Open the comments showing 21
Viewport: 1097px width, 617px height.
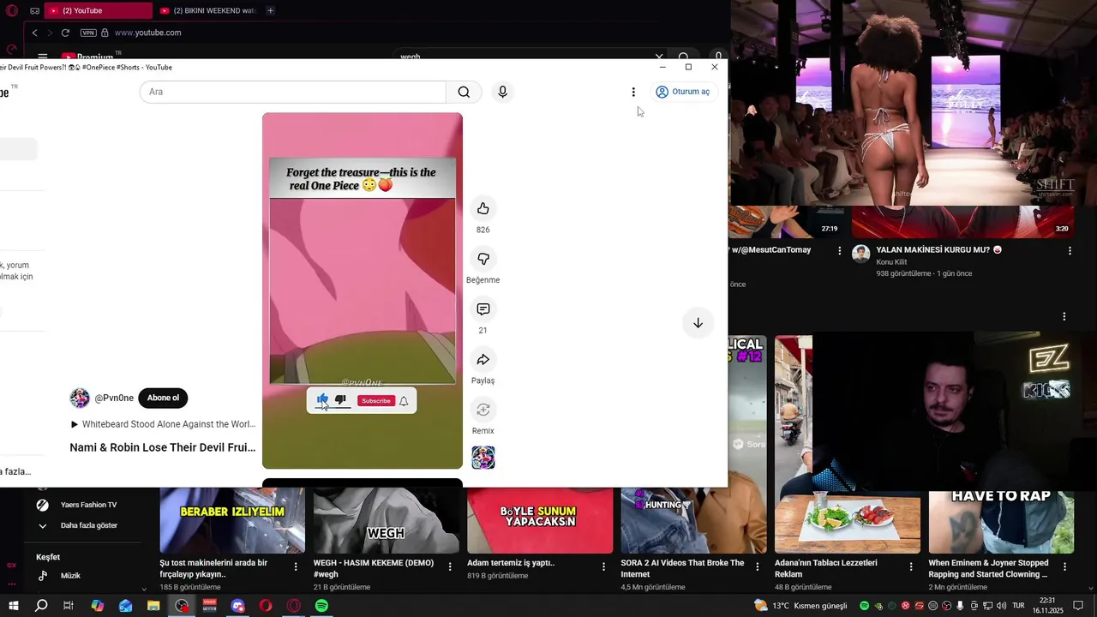click(x=483, y=309)
